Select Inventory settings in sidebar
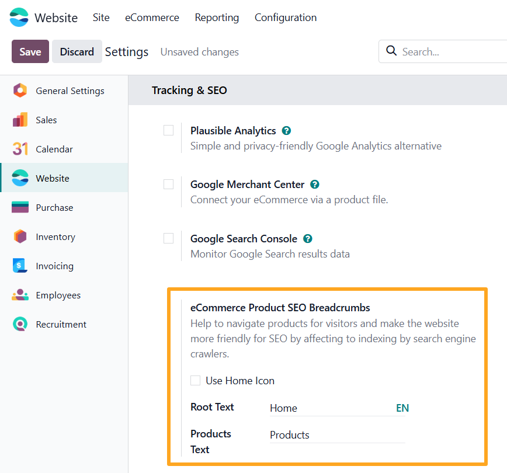 coord(65,236)
